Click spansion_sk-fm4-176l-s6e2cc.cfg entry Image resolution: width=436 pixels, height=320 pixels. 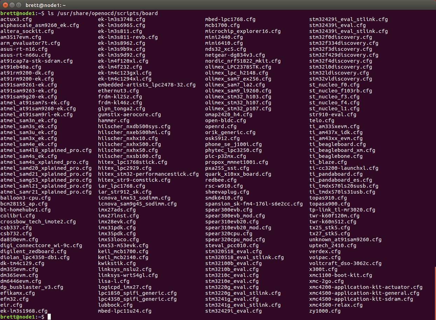[x=254, y=204]
